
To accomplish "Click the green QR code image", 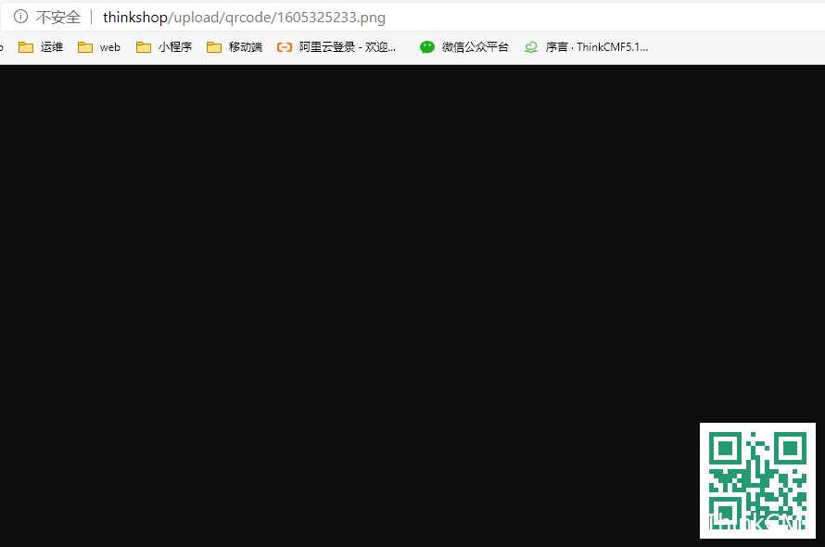I will [757, 480].
